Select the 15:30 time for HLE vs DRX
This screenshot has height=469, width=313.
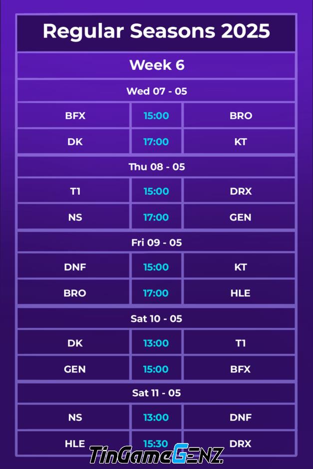[156, 443]
